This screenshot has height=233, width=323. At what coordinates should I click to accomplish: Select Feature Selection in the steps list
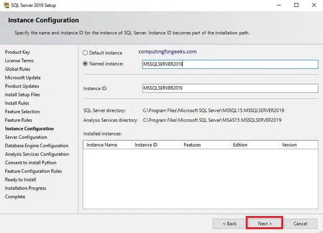click(x=22, y=111)
